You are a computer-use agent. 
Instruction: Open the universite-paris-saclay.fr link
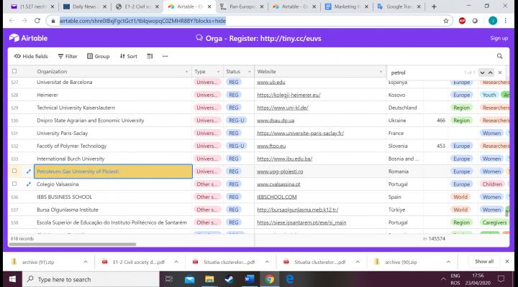(x=300, y=133)
